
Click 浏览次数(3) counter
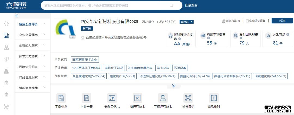231,21
